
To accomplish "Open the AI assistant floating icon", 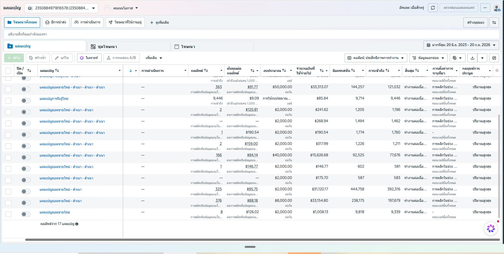I will [491, 228].
